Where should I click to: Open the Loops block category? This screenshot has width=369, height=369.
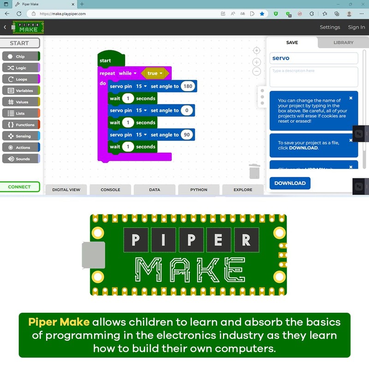20,79
